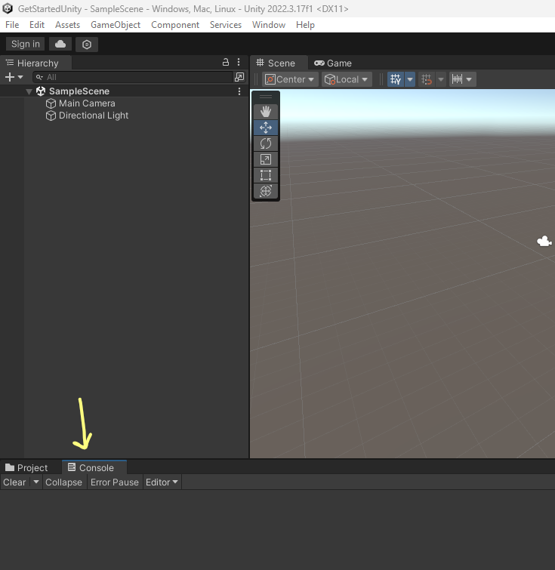Image resolution: width=555 pixels, height=570 pixels.
Task: Open the grid settings dropdown arrow
Action: (x=410, y=79)
